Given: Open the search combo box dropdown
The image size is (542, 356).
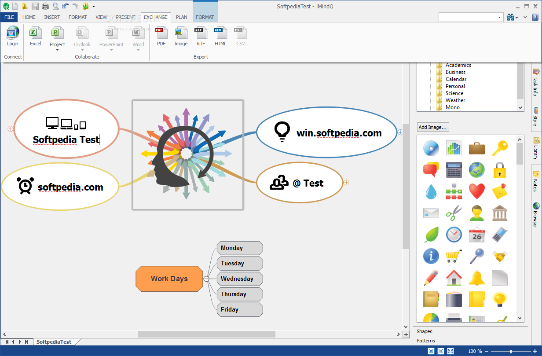Looking at the screenshot, I should 500,17.
